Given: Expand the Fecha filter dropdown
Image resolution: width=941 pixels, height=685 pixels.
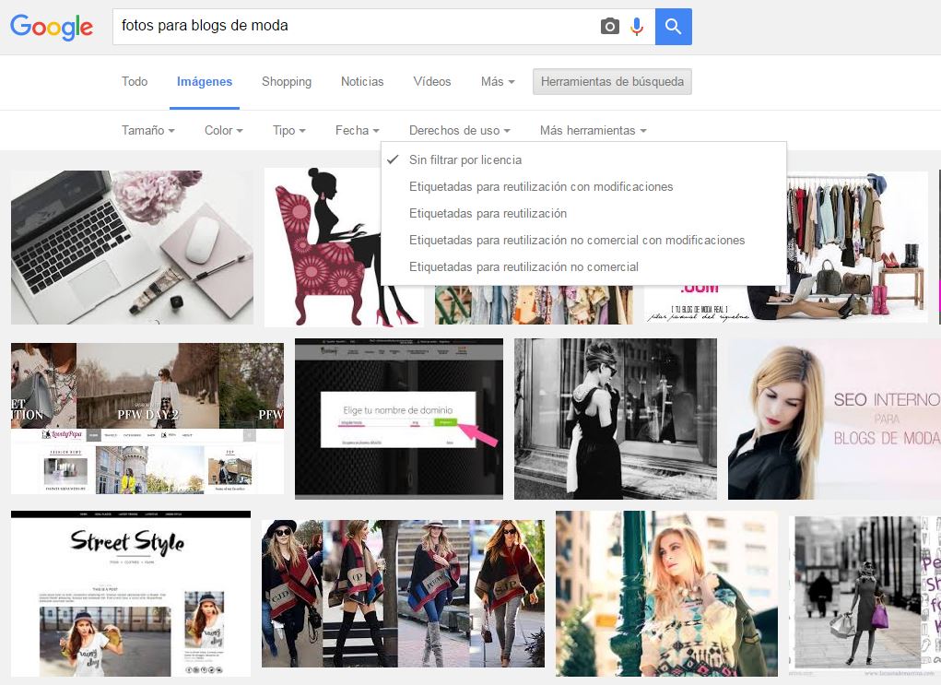Looking at the screenshot, I should point(357,130).
